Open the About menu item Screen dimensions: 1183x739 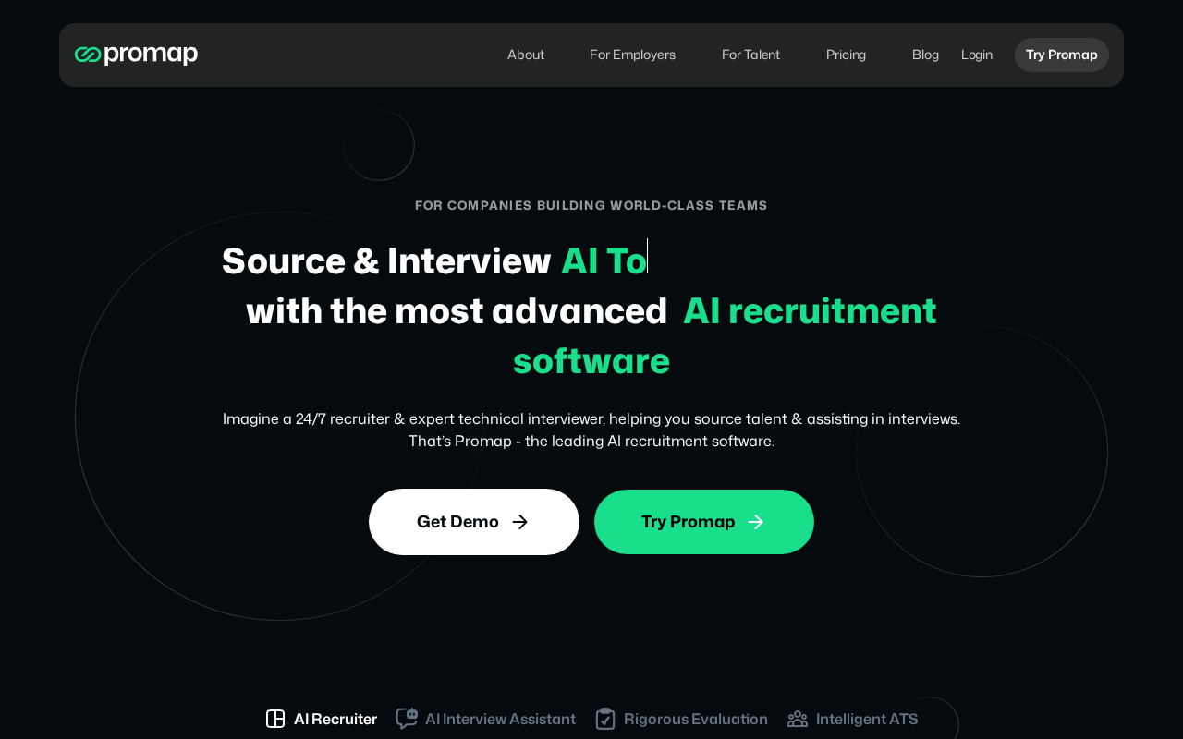pyautogui.click(x=526, y=55)
